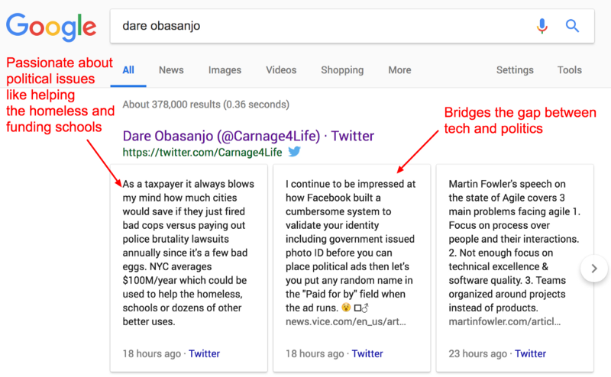Open Twitter link under taxpayer tweet
This screenshot has height=377, width=611.
pyautogui.click(x=204, y=353)
